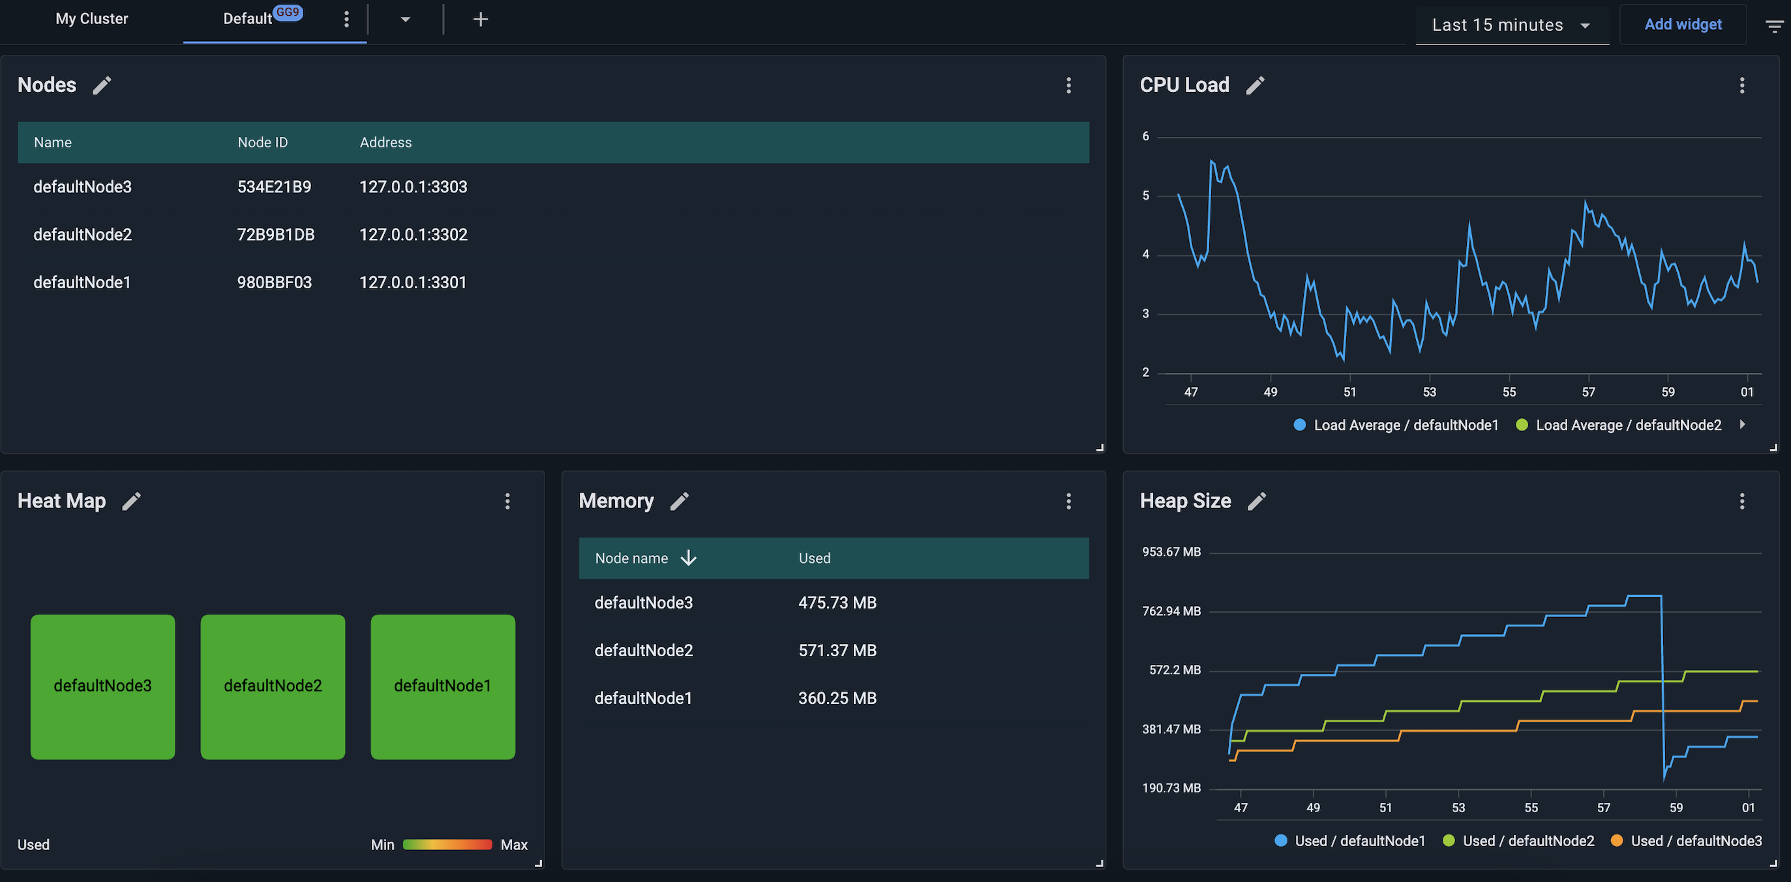Add a new dashboard with plus icon
Screen dimensions: 1791x882
(x=481, y=20)
